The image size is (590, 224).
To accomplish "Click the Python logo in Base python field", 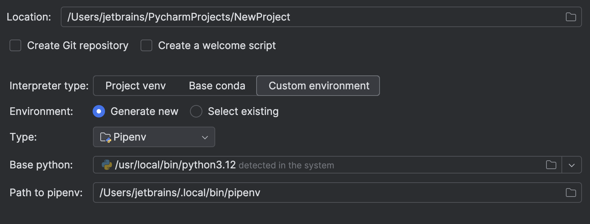I will [x=107, y=165].
